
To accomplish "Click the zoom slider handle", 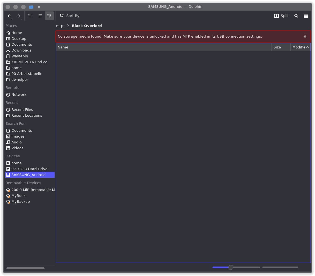I will [231, 267].
